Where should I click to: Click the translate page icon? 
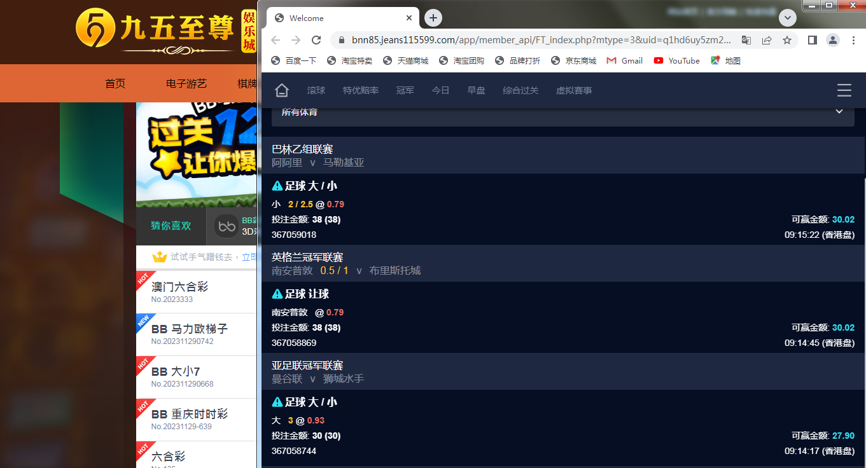746,40
